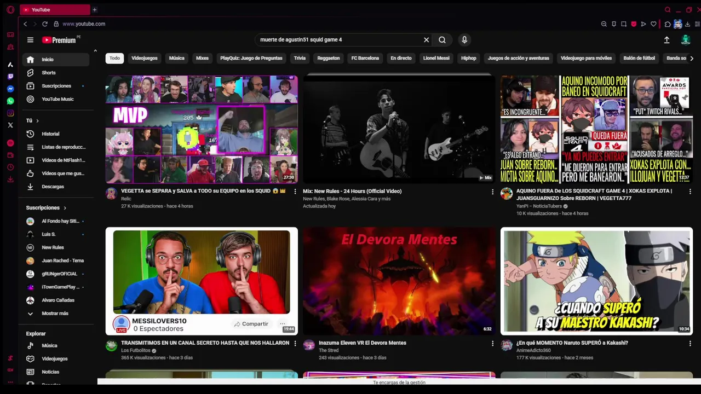Click the www.youtube.com address field

point(84,24)
